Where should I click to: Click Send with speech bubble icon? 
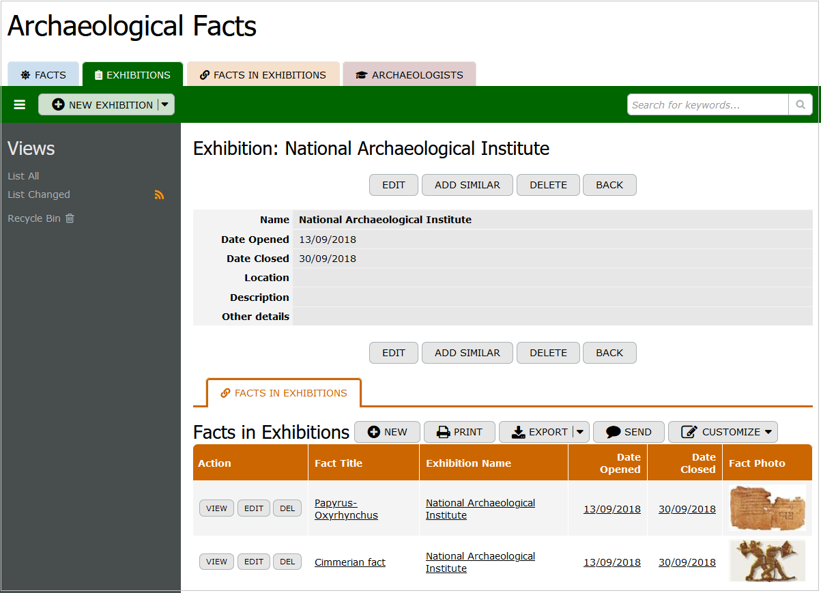pos(628,432)
